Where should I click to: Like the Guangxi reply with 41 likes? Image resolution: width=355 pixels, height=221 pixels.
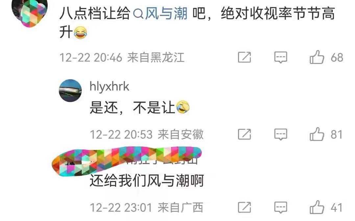click(x=317, y=207)
